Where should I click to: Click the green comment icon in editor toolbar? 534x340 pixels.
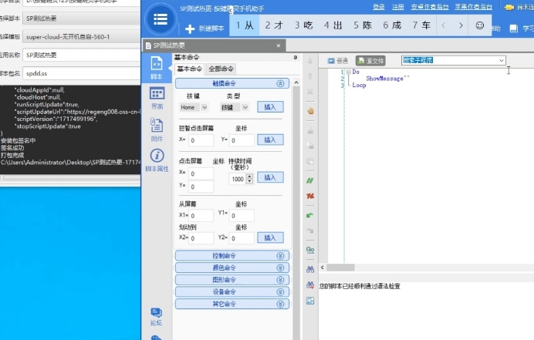[x=310, y=180]
